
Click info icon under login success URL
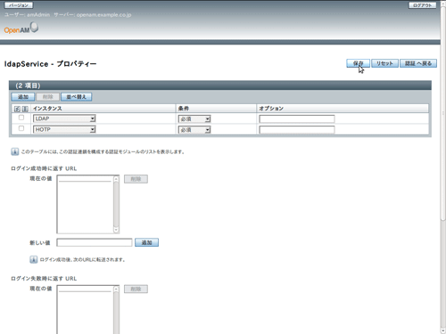(x=34, y=259)
